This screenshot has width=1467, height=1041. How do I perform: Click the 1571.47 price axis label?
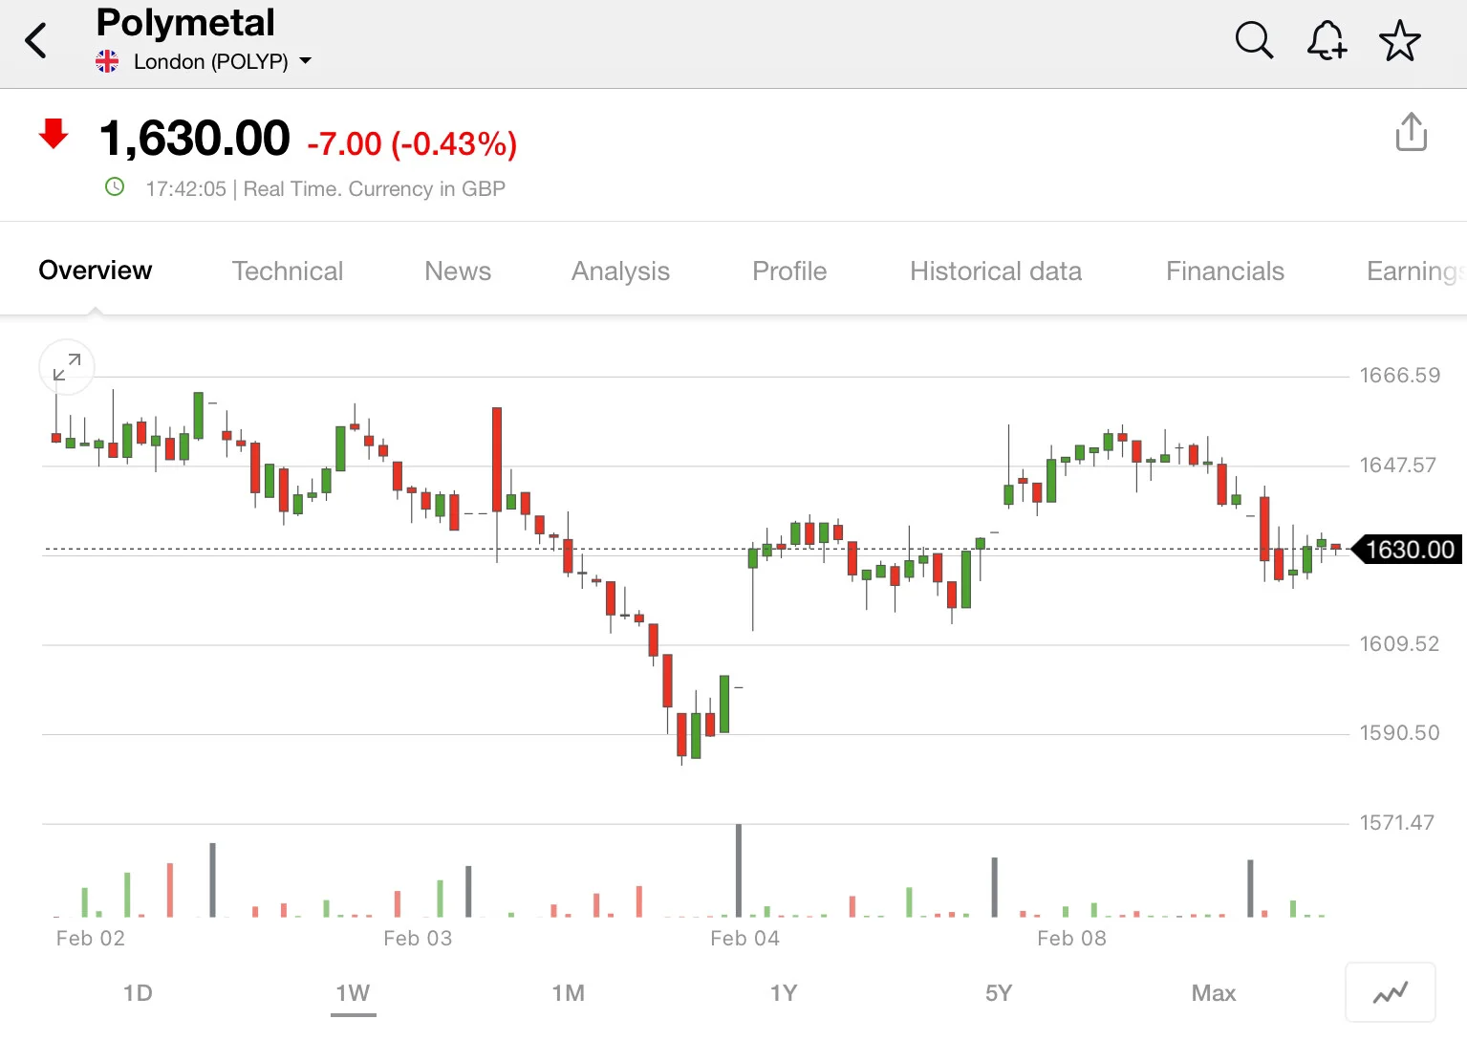coord(1397,823)
